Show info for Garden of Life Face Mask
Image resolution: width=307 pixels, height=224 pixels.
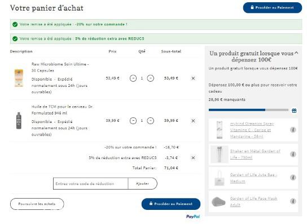point(293,201)
